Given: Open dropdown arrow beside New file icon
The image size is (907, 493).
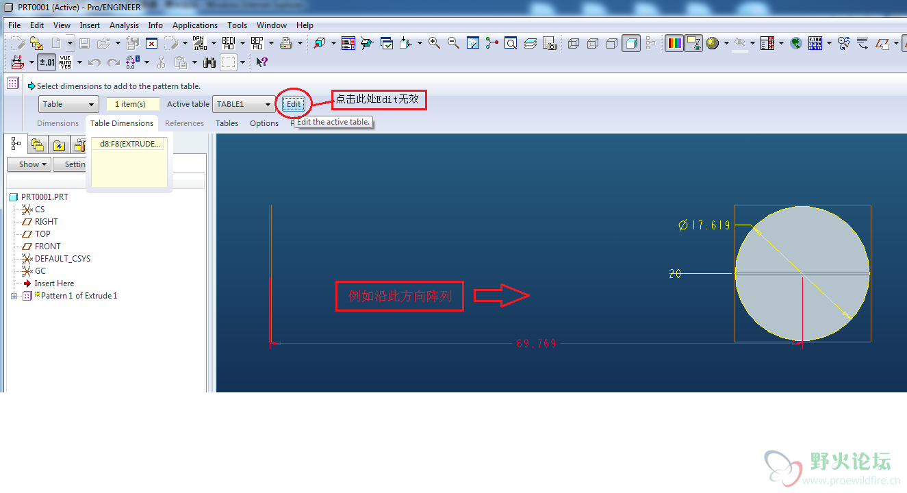Looking at the screenshot, I should pyautogui.click(x=69, y=43).
